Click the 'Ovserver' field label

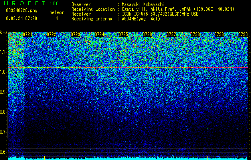point(81,4)
